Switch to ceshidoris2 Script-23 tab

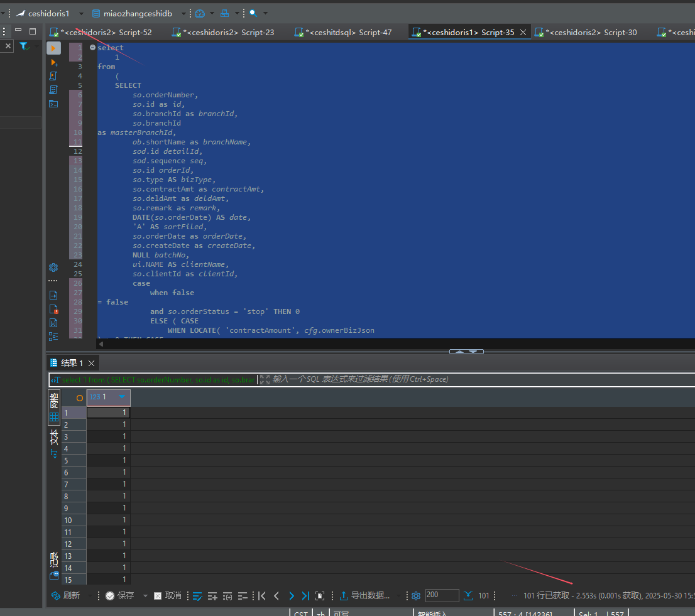224,32
